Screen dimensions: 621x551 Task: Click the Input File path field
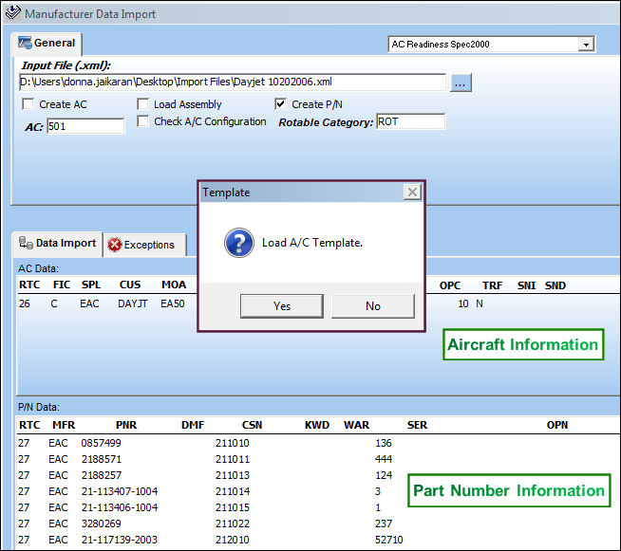pos(232,82)
